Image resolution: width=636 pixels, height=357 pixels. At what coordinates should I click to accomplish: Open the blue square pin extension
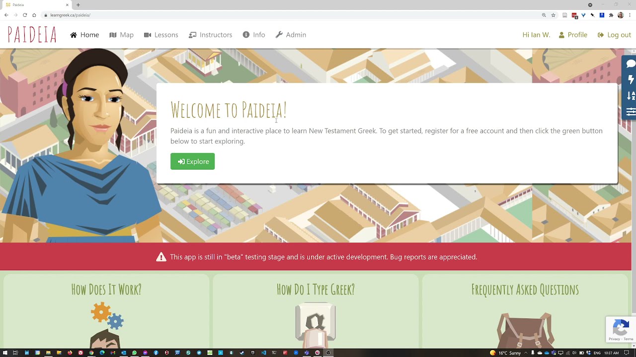(602, 15)
